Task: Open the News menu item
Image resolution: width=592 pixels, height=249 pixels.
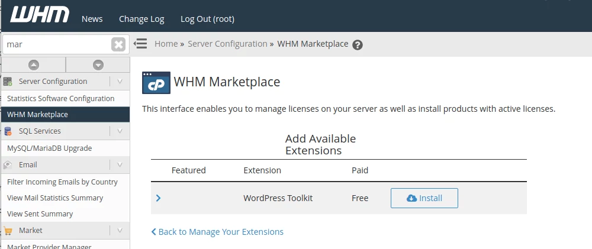Action: pyautogui.click(x=92, y=19)
